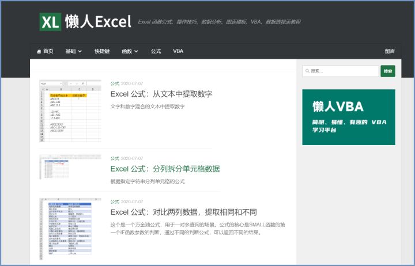
Task: Click 公式 category tag of 从文本中提取数字 post
Action: coord(115,83)
